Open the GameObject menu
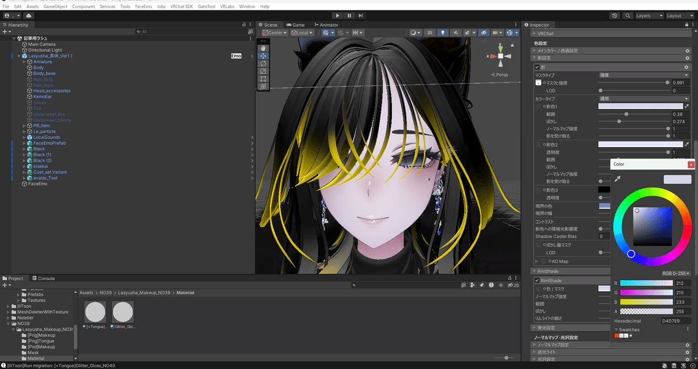This screenshot has width=698, height=369. [x=55, y=6]
